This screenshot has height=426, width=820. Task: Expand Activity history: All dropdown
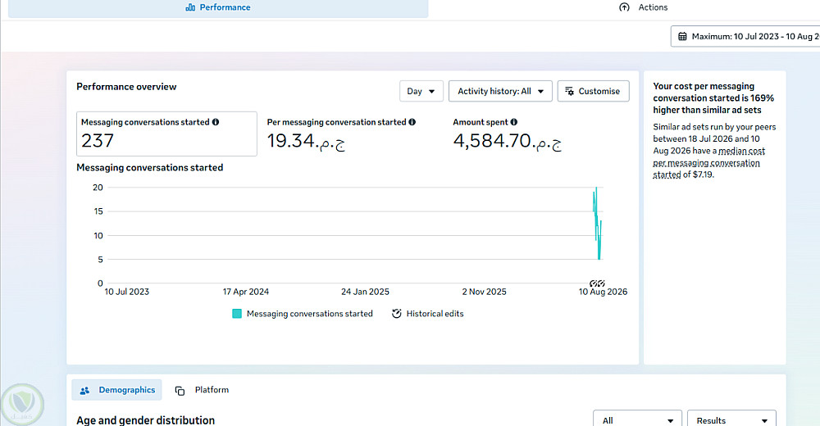[500, 91]
